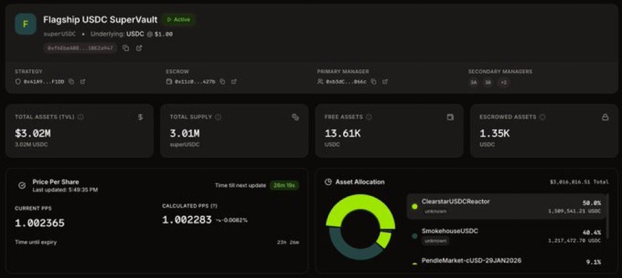Click the Primary Manager users icon
The height and width of the screenshot is (278, 622).
click(320, 81)
